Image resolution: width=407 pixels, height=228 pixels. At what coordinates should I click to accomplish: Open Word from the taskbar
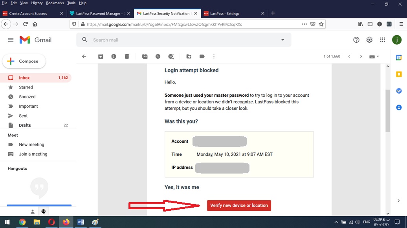tap(81, 222)
